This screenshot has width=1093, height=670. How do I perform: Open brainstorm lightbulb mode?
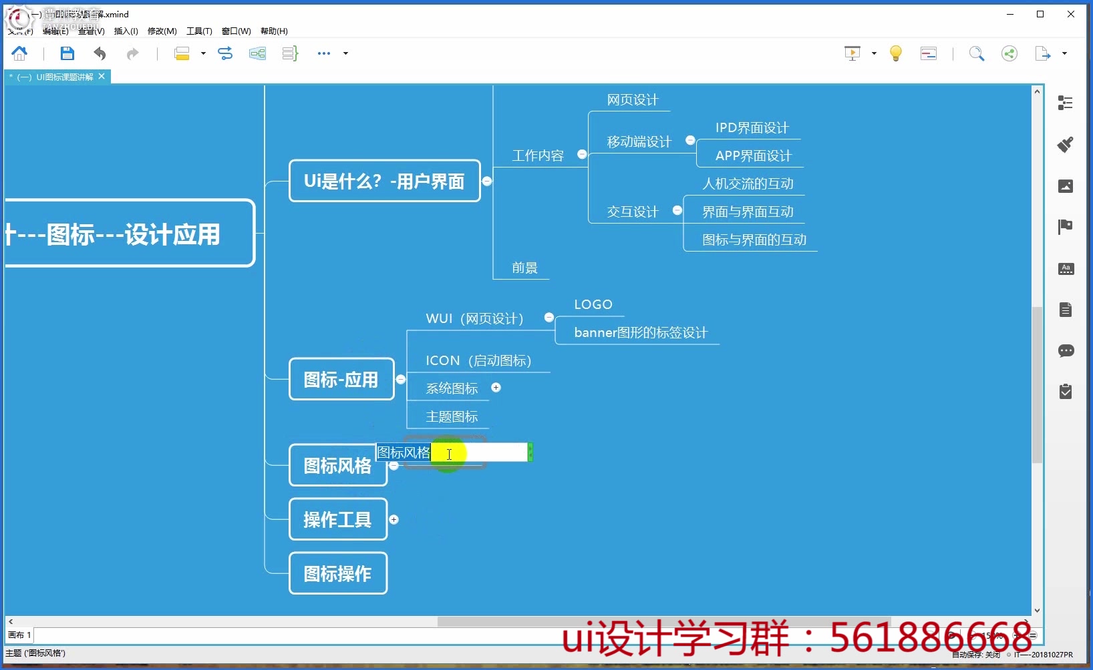pos(896,53)
